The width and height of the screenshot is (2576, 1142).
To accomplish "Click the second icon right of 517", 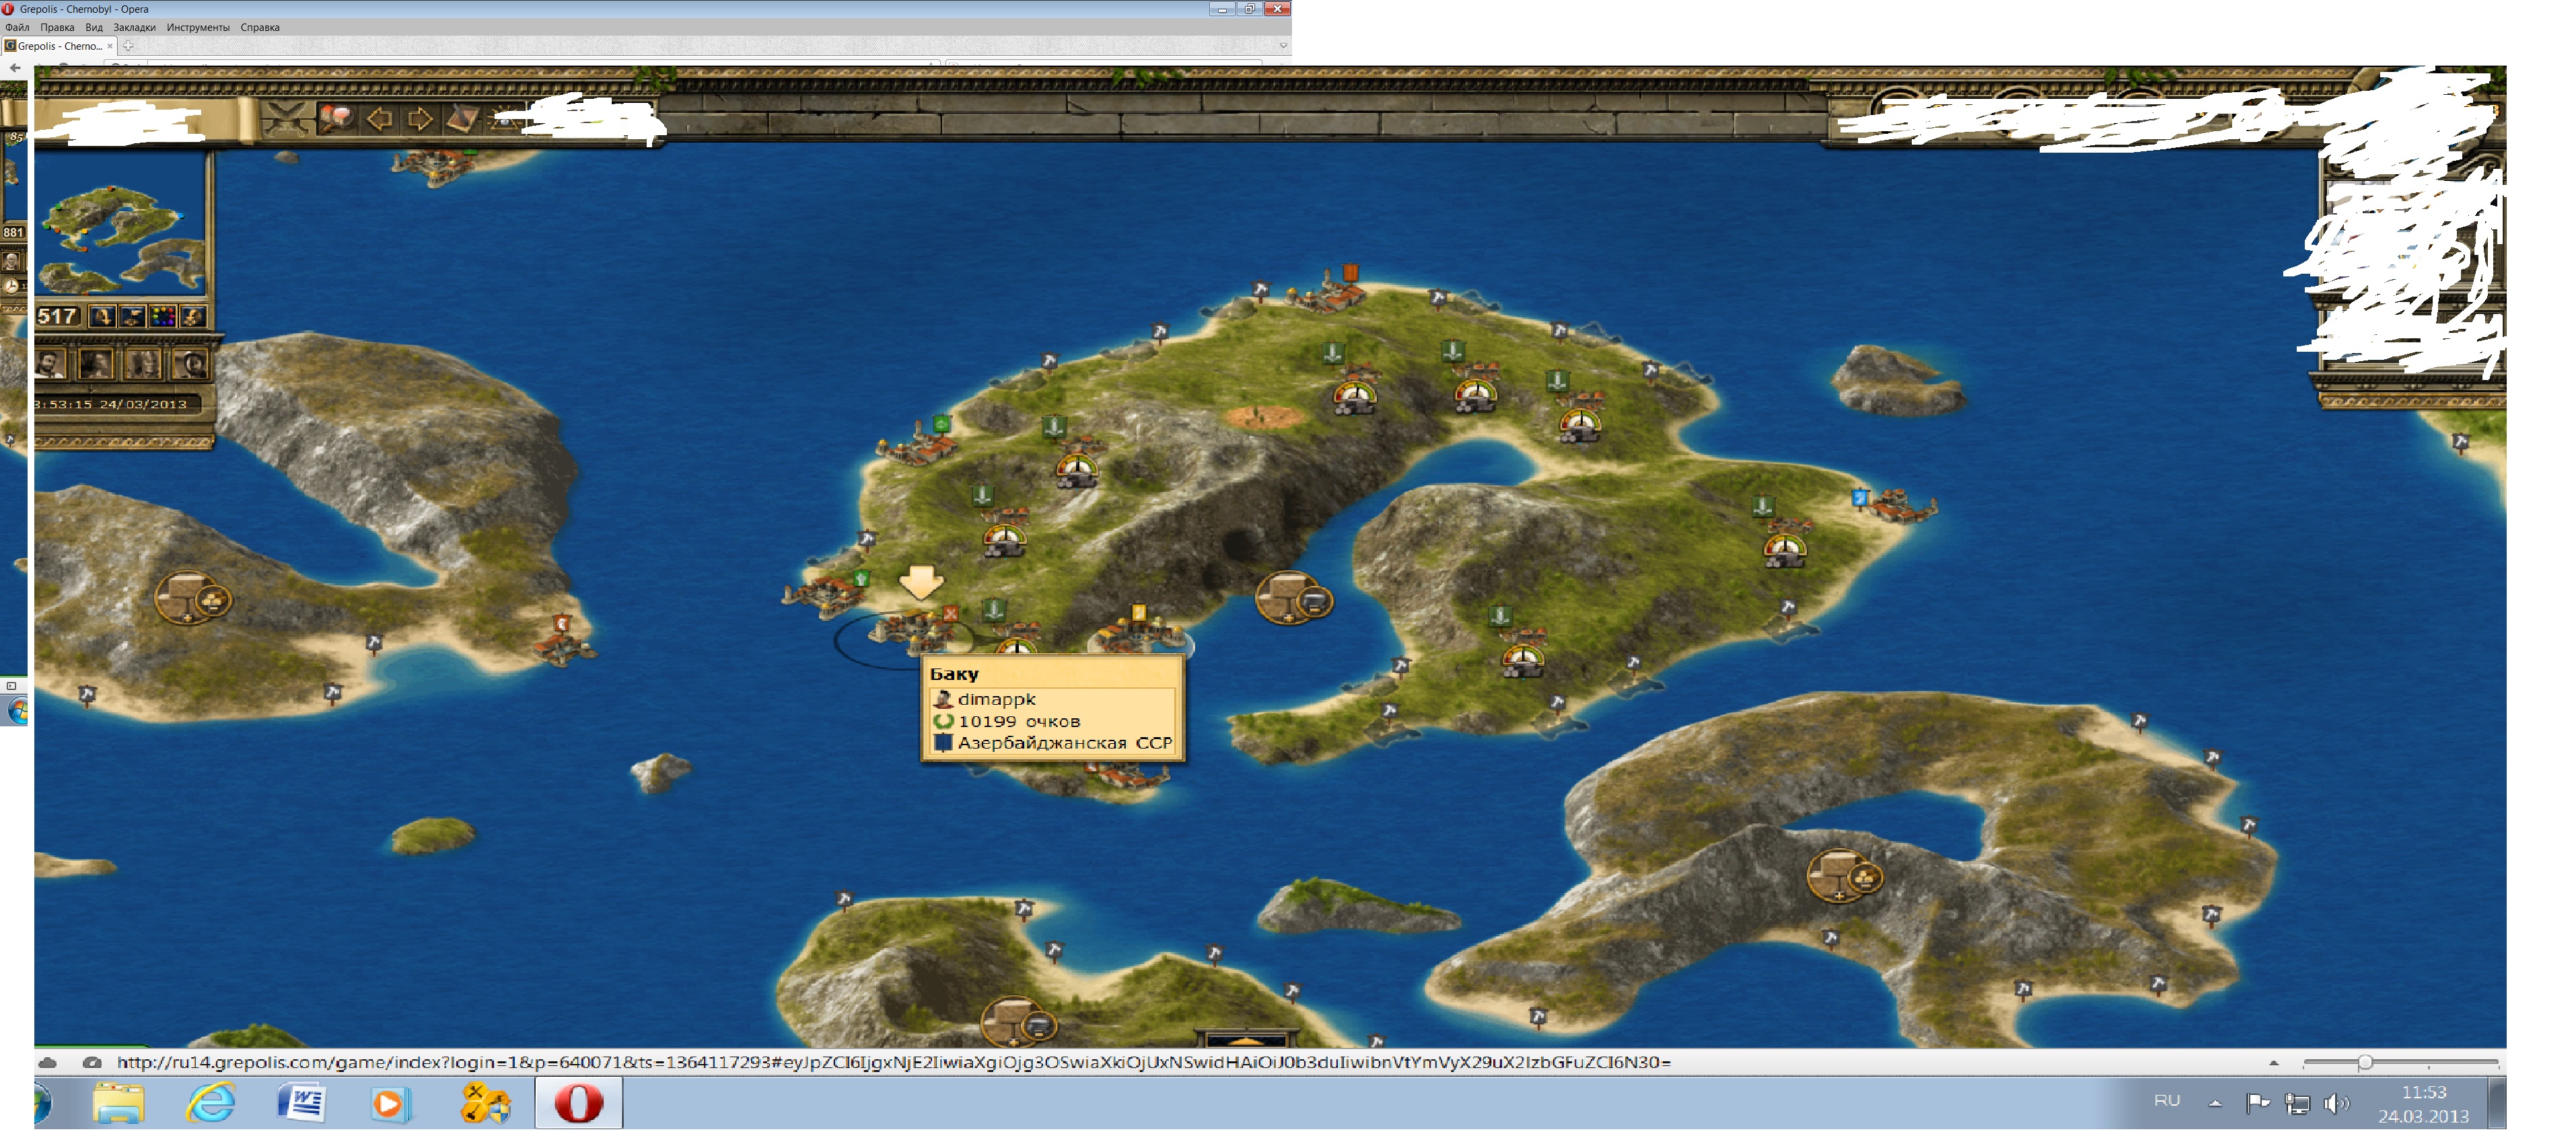I will pos(133,317).
